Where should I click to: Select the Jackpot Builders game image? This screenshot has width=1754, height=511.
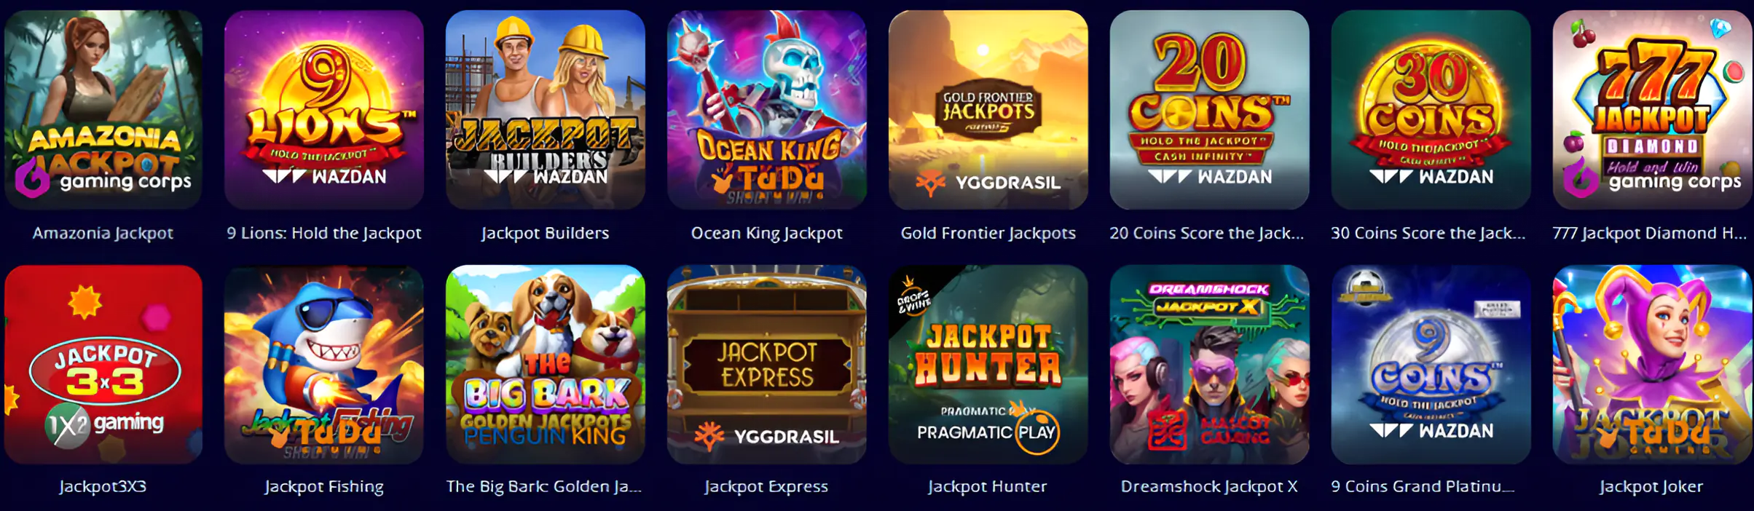click(x=546, y=110)
